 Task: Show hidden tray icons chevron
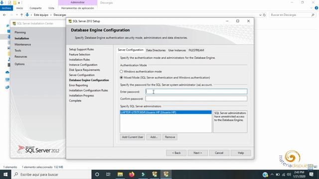272,175
